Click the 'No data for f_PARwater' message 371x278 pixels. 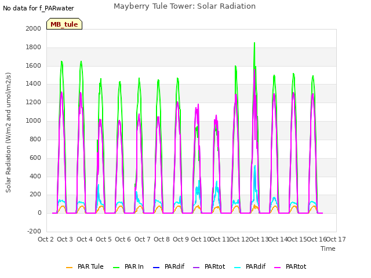point(38,8)
